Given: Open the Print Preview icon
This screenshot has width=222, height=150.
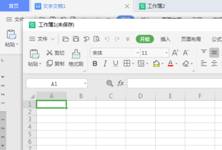Looking at the screenshot, I should point(97,39).
